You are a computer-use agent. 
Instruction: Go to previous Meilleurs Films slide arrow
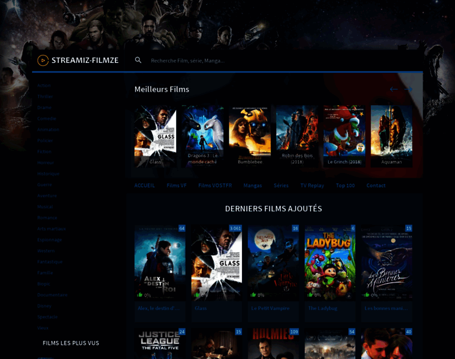click(x=394, y=89)
